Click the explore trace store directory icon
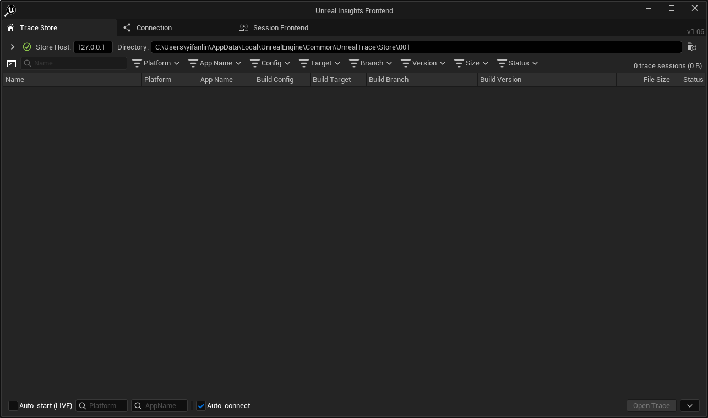The image size is (708, 418). (692, 47)
